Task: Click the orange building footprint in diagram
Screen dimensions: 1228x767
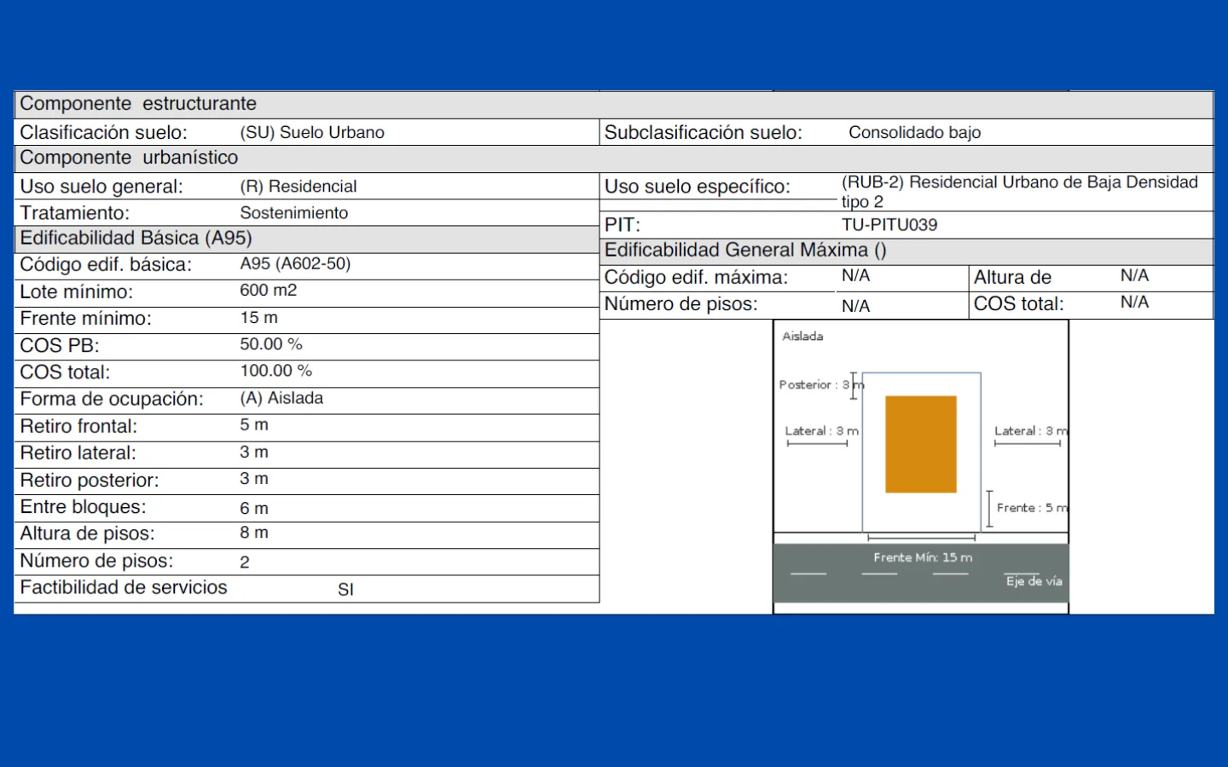Action: (921, 444)
